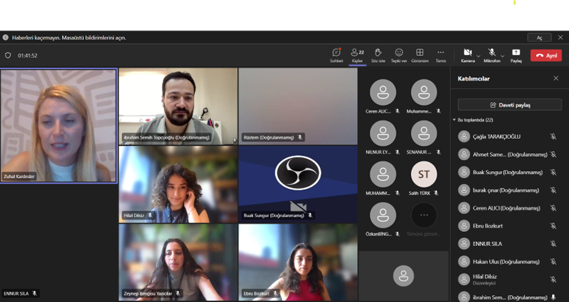Leave the meeting with Ayrıl button
Viewport: 569px width, 302px height.
pyautogui.click(x=546, y=55)
